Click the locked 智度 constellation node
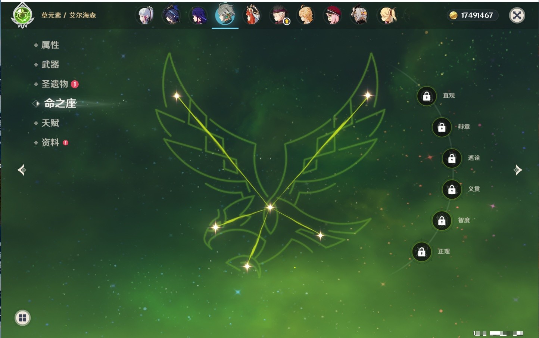539x338 pixels. (442, 221)
